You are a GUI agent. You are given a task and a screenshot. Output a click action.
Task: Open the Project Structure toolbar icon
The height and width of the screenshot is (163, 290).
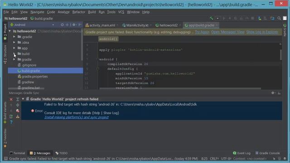[272, 18]
